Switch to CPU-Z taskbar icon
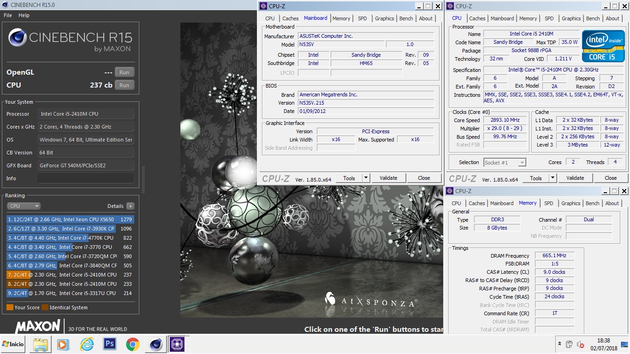630x354 pixels. [177, 344]
